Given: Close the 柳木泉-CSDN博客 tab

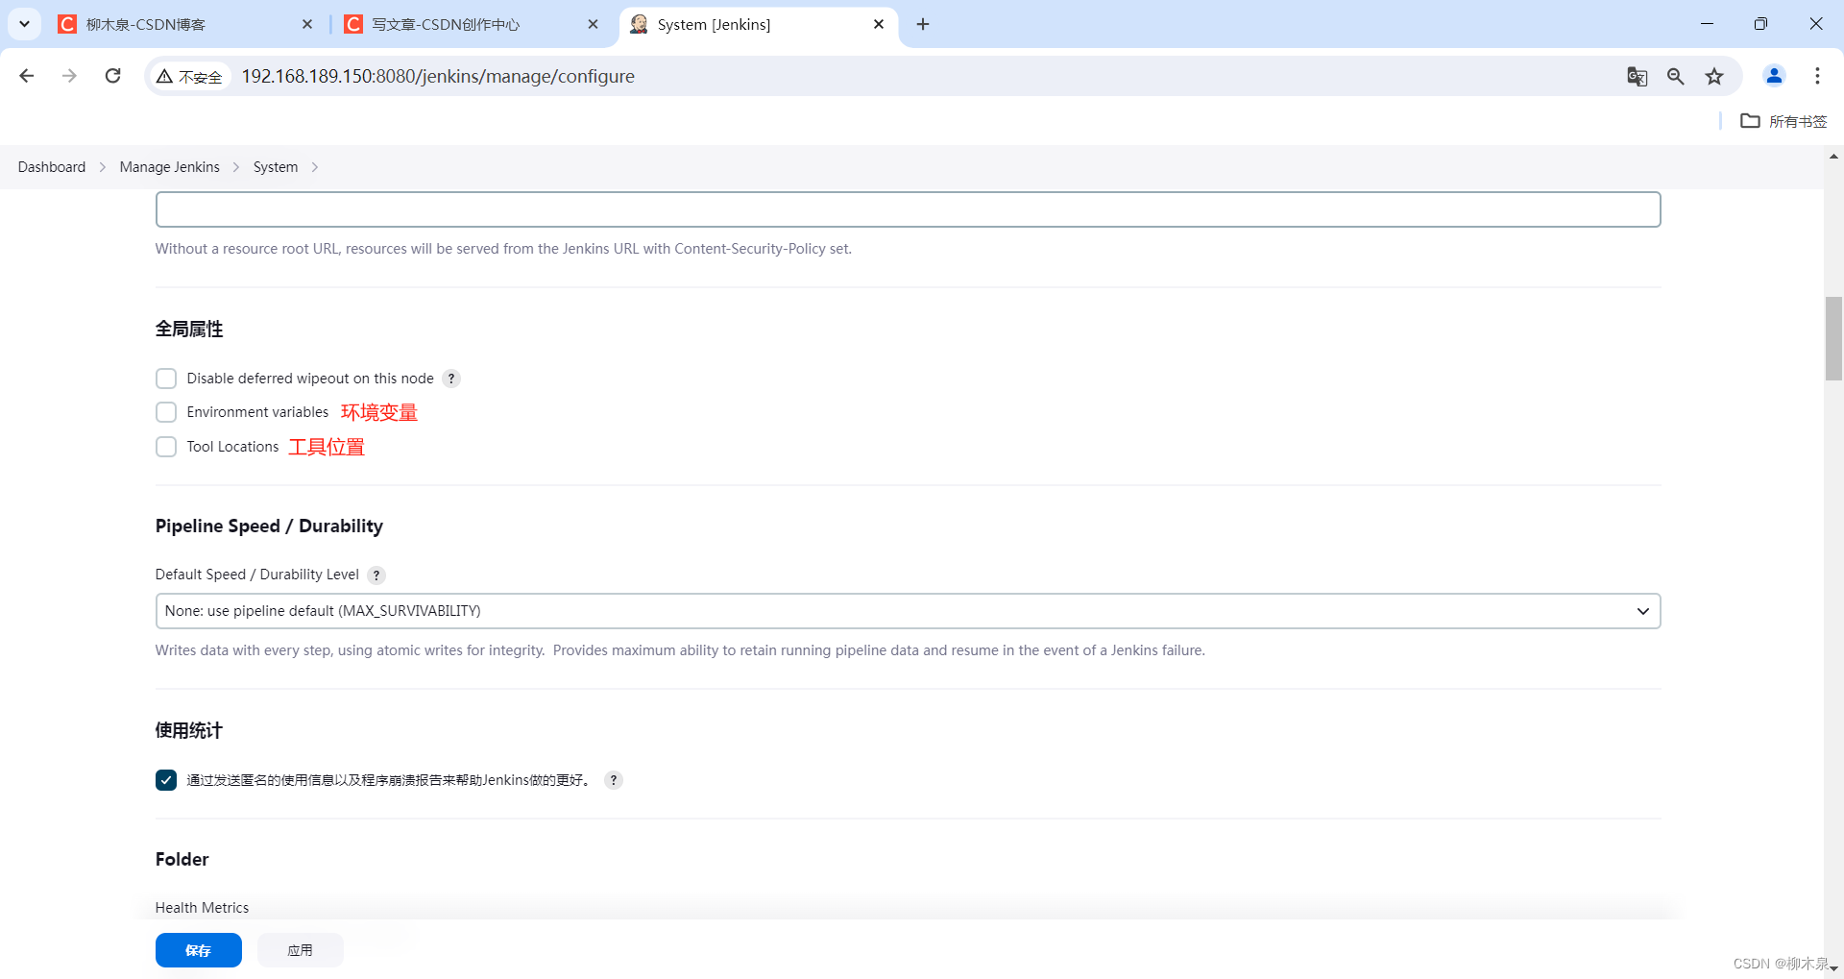Looking at the screenshot, I should point(306,24).
